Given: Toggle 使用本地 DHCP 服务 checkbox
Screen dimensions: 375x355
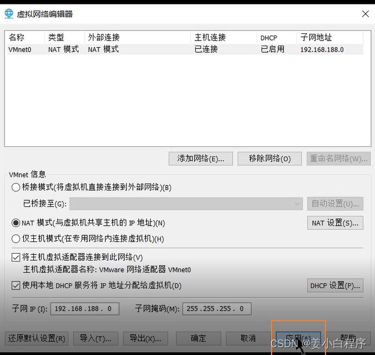Looking at the screenshot, I should (x=16, y=285).
